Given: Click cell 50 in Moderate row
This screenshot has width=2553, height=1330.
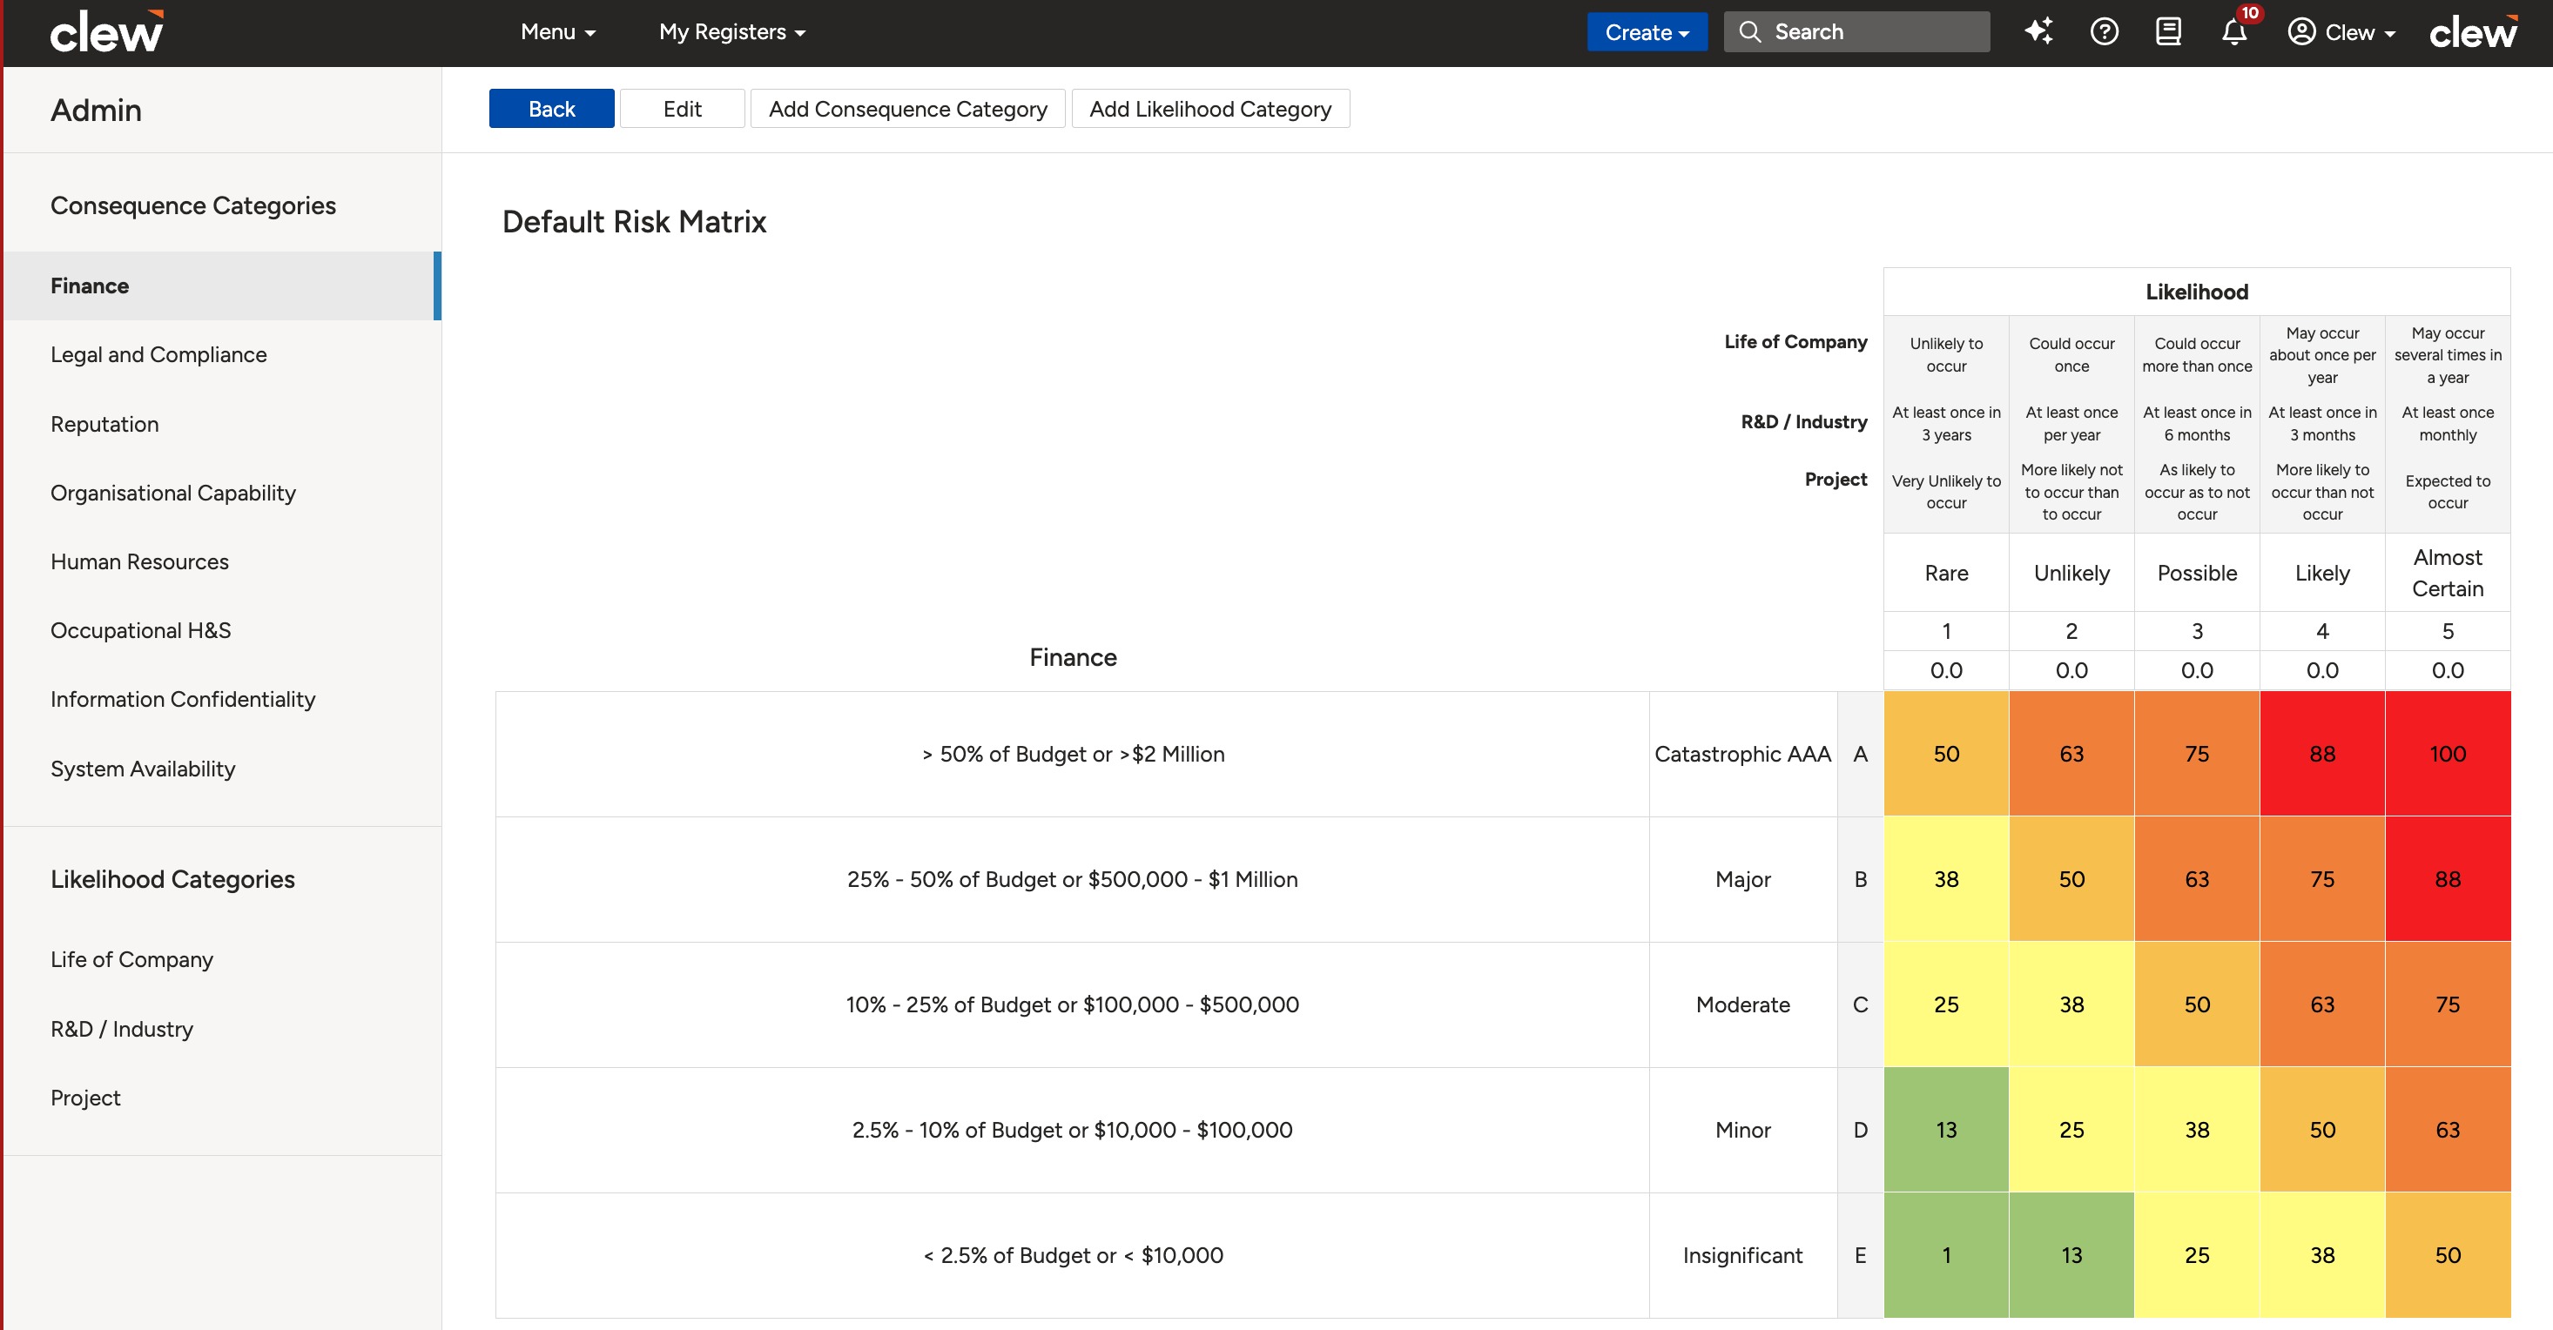Looking at the screenshot, I should [x=2196, y=1005].
